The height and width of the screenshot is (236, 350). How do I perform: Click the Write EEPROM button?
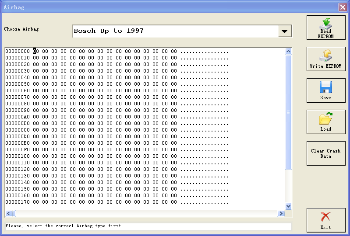click(326, 59)
